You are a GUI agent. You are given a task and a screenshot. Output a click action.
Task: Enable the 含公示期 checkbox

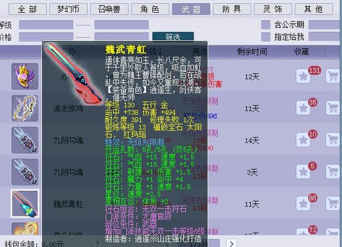[x=266, y=25]
